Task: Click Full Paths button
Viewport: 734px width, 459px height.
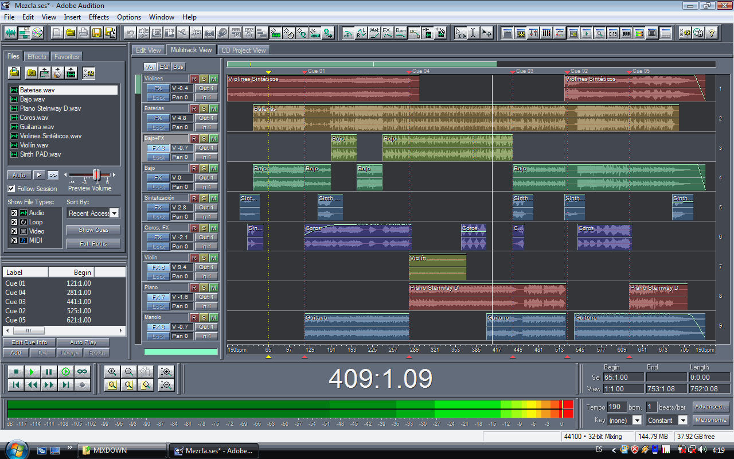Action: [x=93, y=244]
